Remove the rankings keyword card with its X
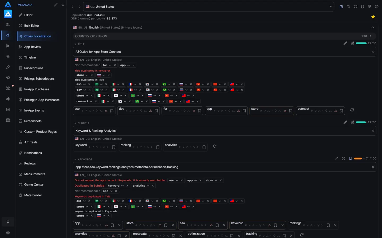 [335, 225]
